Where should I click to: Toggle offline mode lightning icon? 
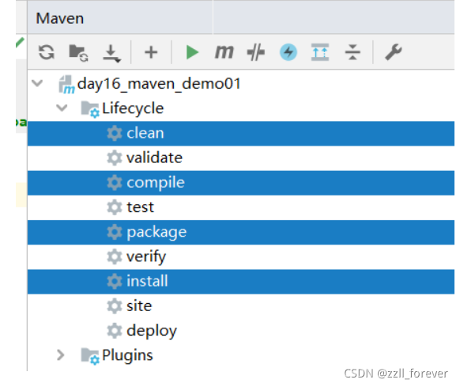pos(288,52)
